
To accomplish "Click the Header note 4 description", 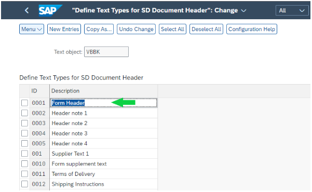I will 104,144.
